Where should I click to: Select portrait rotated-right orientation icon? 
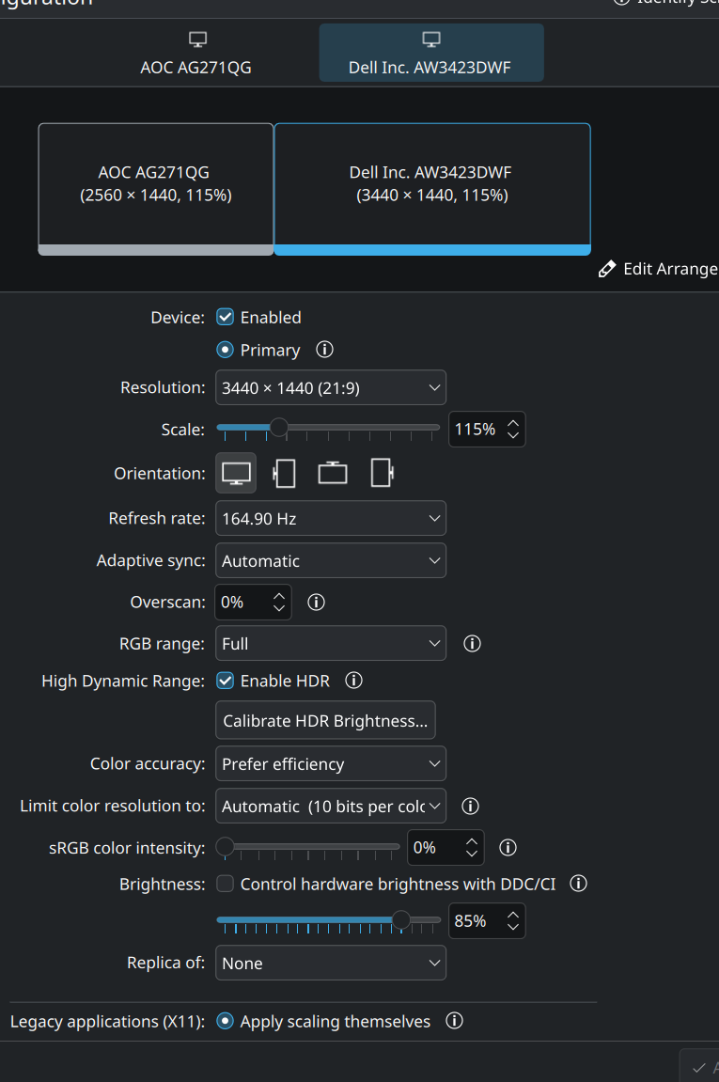[382, 474]
